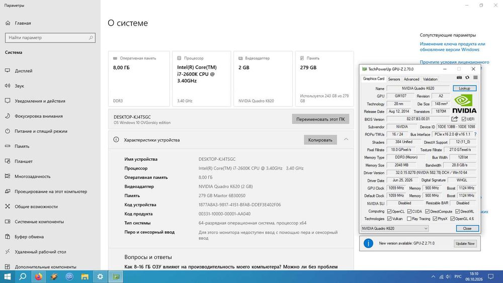Click Firefox icon in taskbar
The width and height of the screenshot is (503, 283).
(x=39, y=276)
